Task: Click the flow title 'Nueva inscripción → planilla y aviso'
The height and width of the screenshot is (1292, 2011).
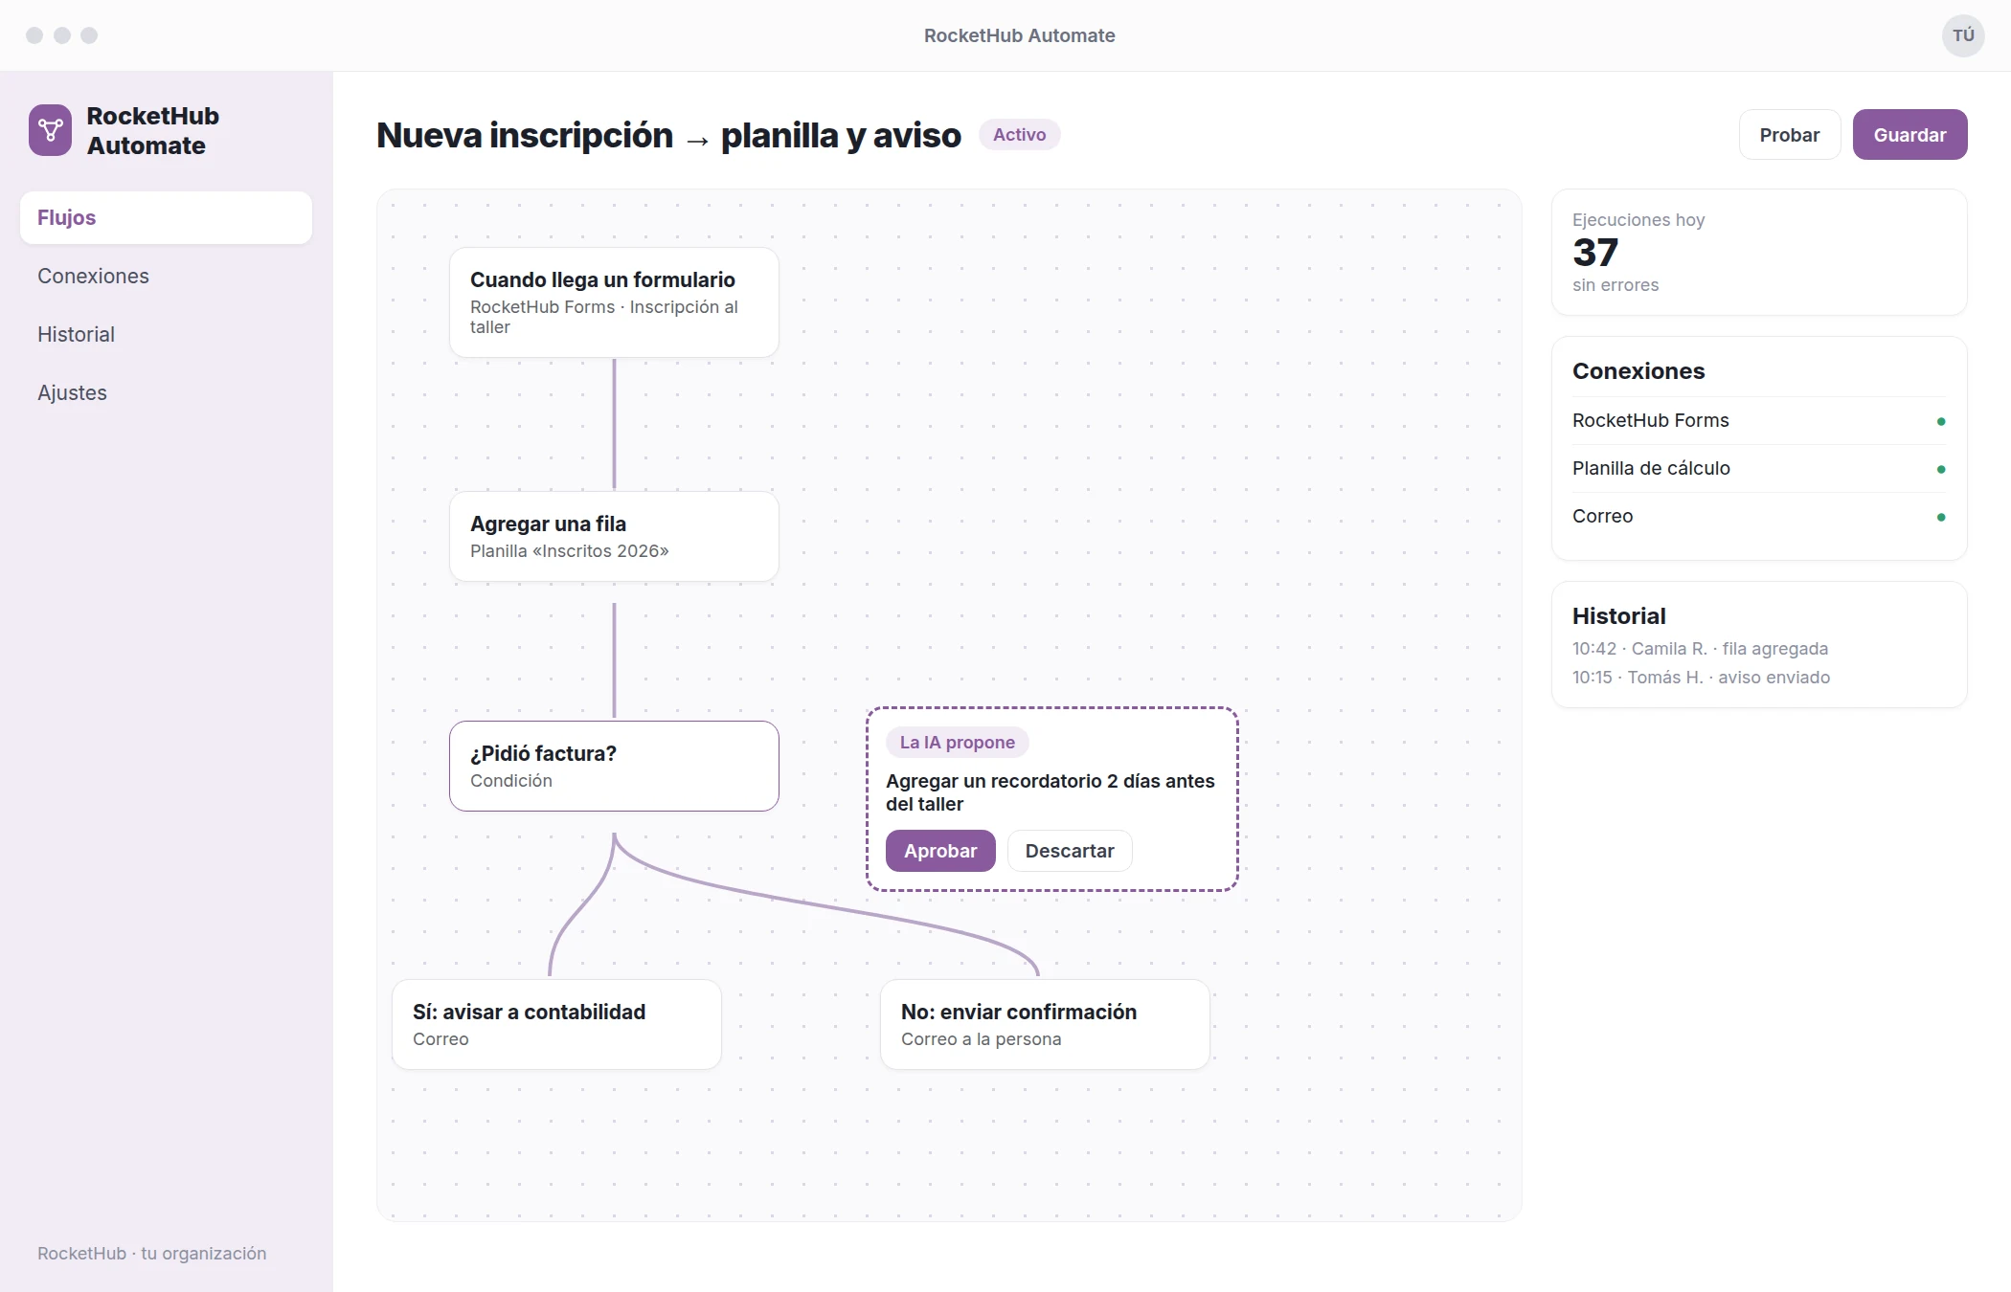Action: [x=668, y=135]
